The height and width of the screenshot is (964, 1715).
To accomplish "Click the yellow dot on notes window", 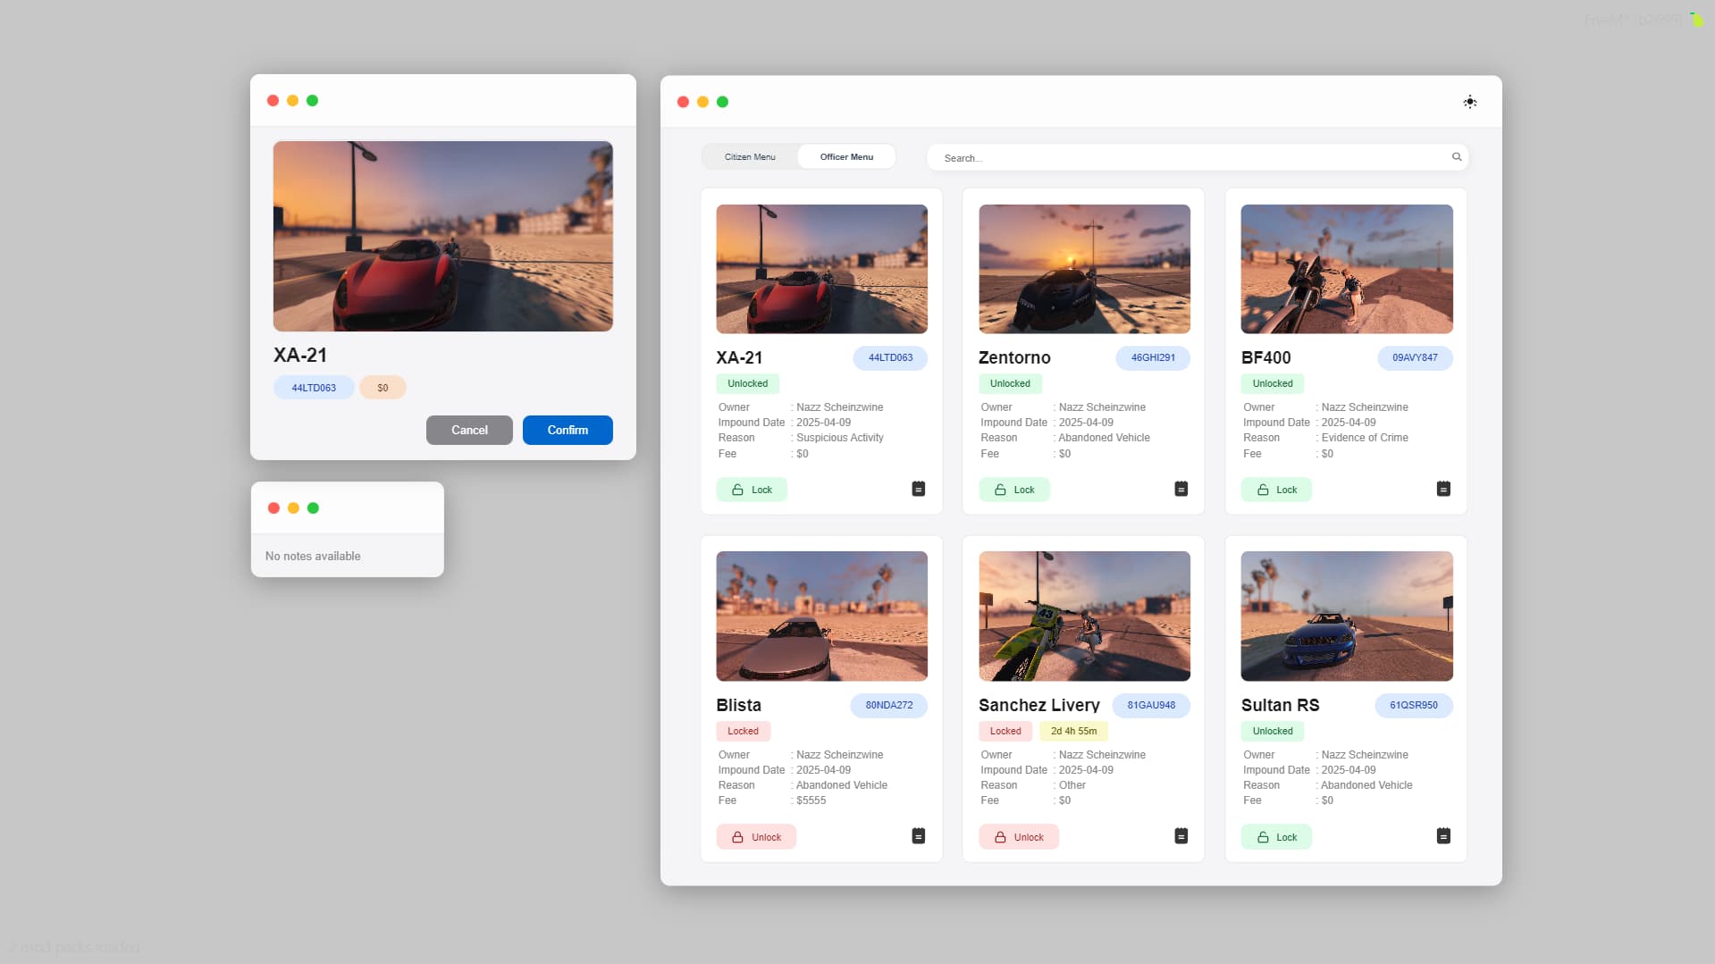I will pos(293,508).
